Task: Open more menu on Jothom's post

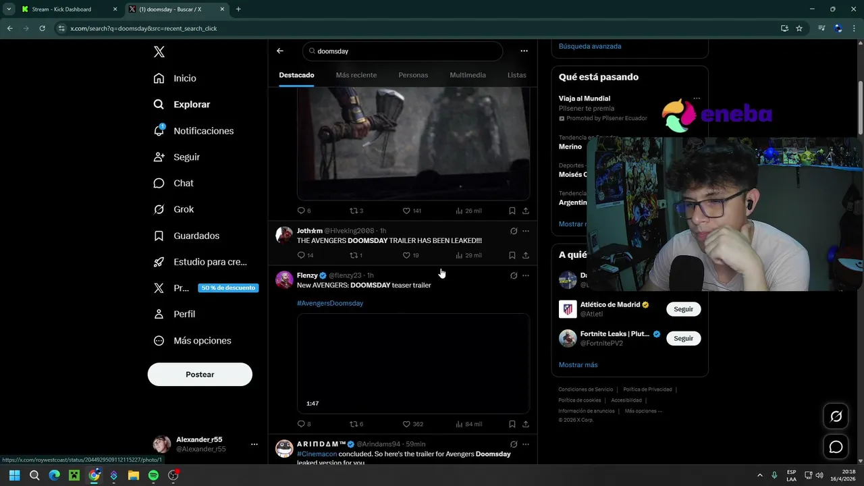Action: click(526, 231)
